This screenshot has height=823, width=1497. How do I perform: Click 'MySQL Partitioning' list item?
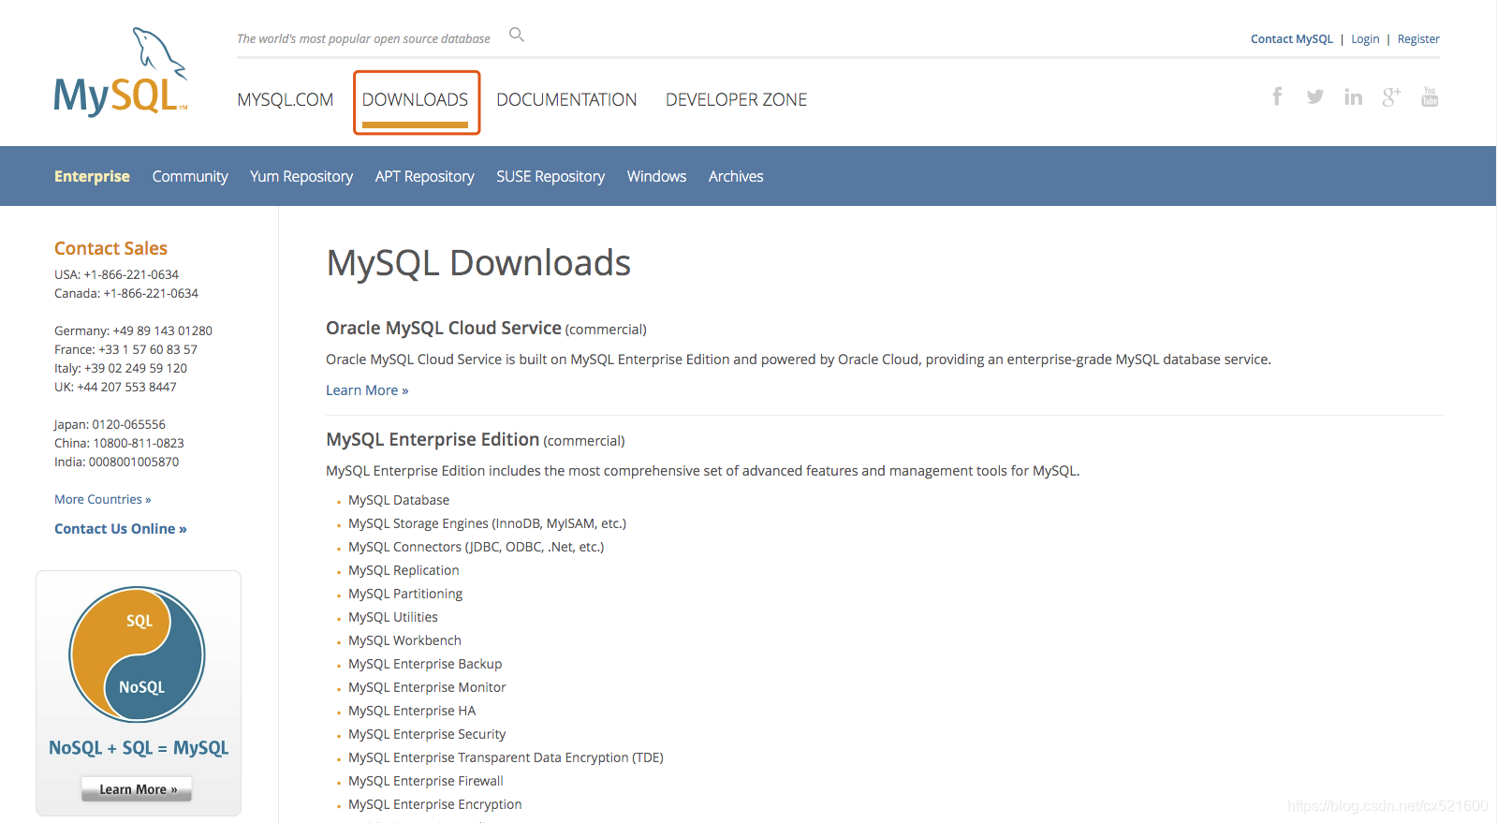(x=405, y=594)
